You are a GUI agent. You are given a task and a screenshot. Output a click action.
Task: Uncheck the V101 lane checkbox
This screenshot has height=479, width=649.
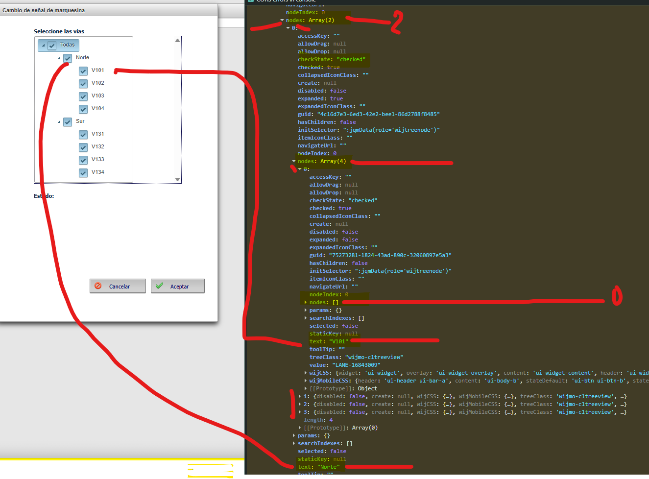[x=83, y=71]
